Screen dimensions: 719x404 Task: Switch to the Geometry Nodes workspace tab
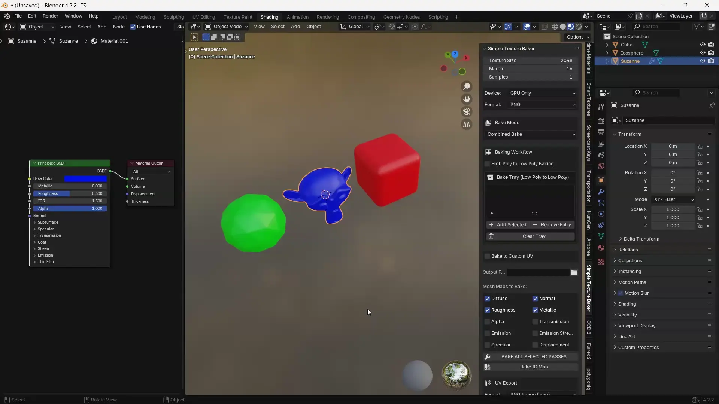[x=401, y=17]
